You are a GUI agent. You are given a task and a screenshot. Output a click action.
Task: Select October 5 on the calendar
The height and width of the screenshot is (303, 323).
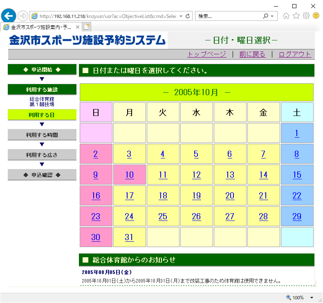click(x=196, y=154)
